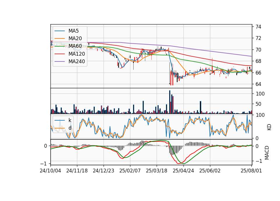The image size is (280, 201).
Task: Click the purple MA240 legend line sample
Action: coord(60,61)
